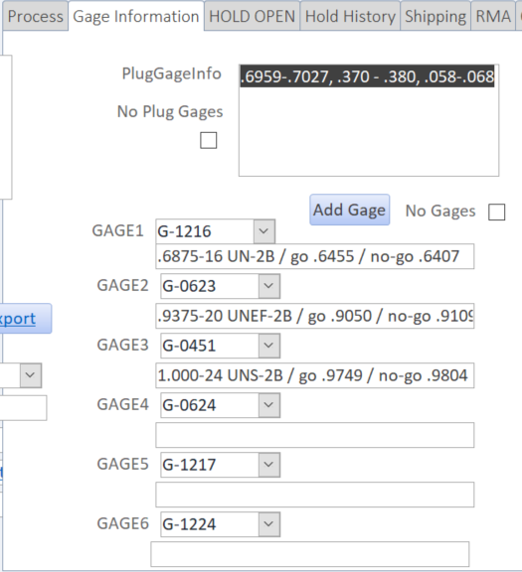
Task: Click the empty GAGE4 description field
Action: [x=315, y=435]
